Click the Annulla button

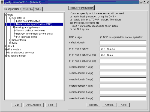109,105
